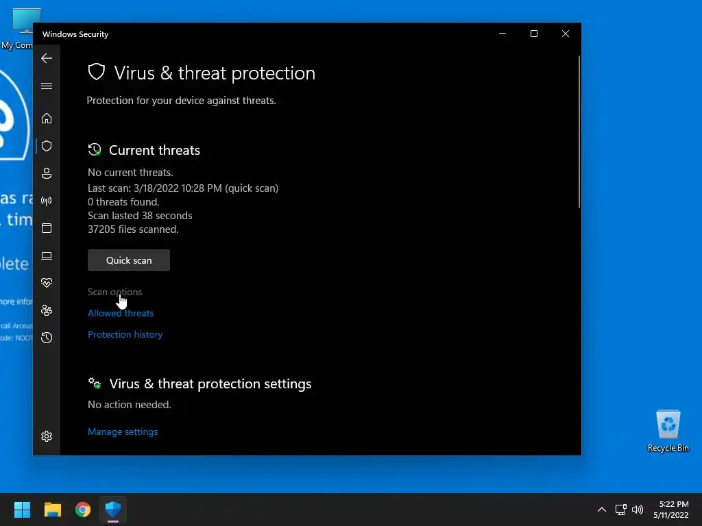Open Scan options link
This screenshot has width=702, height=526.
pos(114,292)
